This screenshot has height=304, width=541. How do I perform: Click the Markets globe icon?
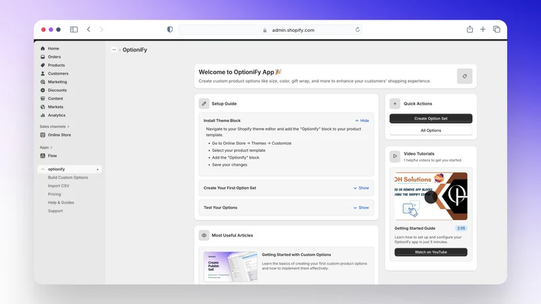click(x=43, y=107)
